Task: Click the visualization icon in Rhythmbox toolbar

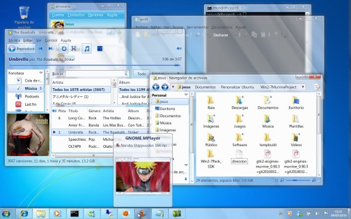Action: 99,48
